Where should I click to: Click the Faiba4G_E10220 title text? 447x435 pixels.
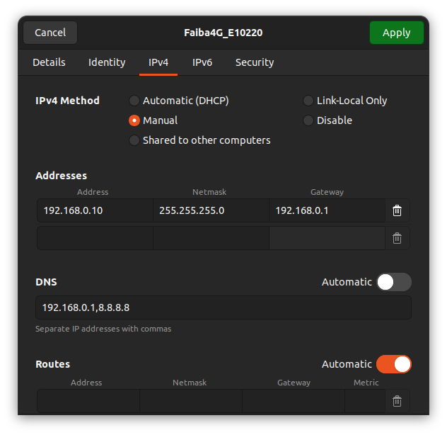point(223,33)
